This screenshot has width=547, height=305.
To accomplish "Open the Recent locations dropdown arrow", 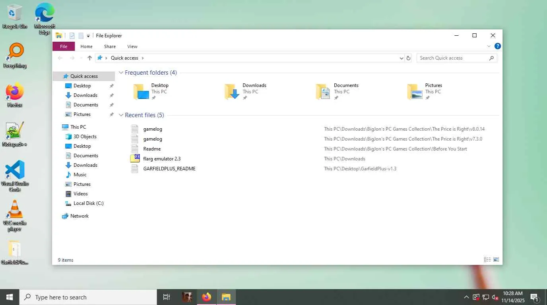I will tap(81, 58).
